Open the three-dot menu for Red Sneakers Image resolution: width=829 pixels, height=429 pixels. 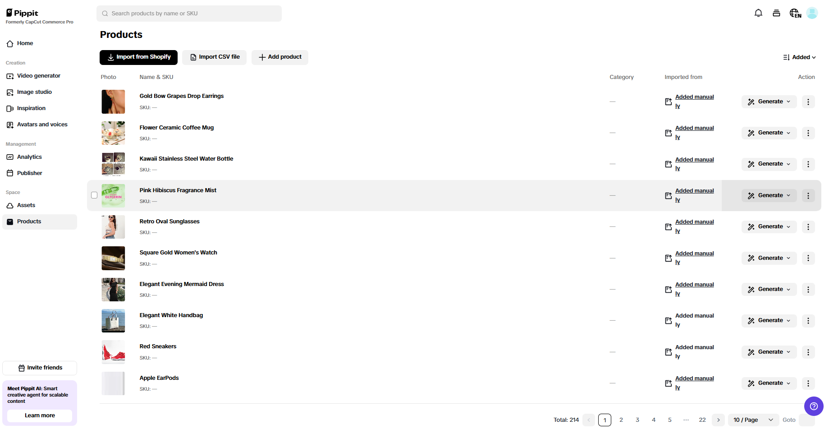coord(808,352)
